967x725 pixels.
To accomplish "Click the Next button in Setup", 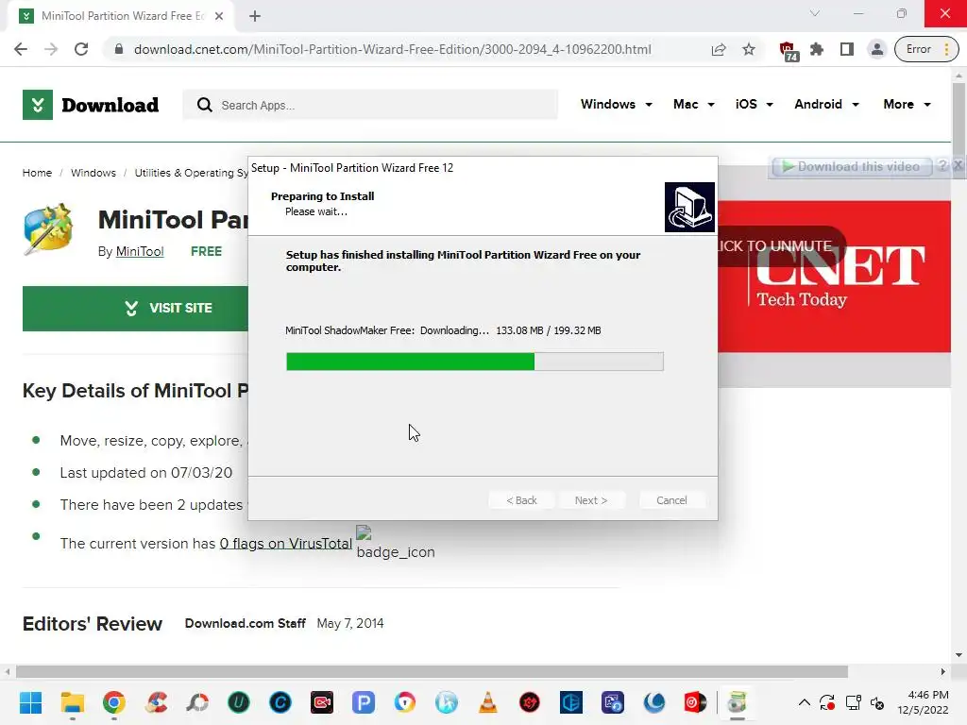I will pyautogui.click(x=591, y=500).
